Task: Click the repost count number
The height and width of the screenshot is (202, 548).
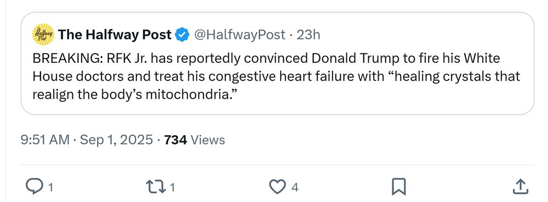Action: click(x=172, y=188)
